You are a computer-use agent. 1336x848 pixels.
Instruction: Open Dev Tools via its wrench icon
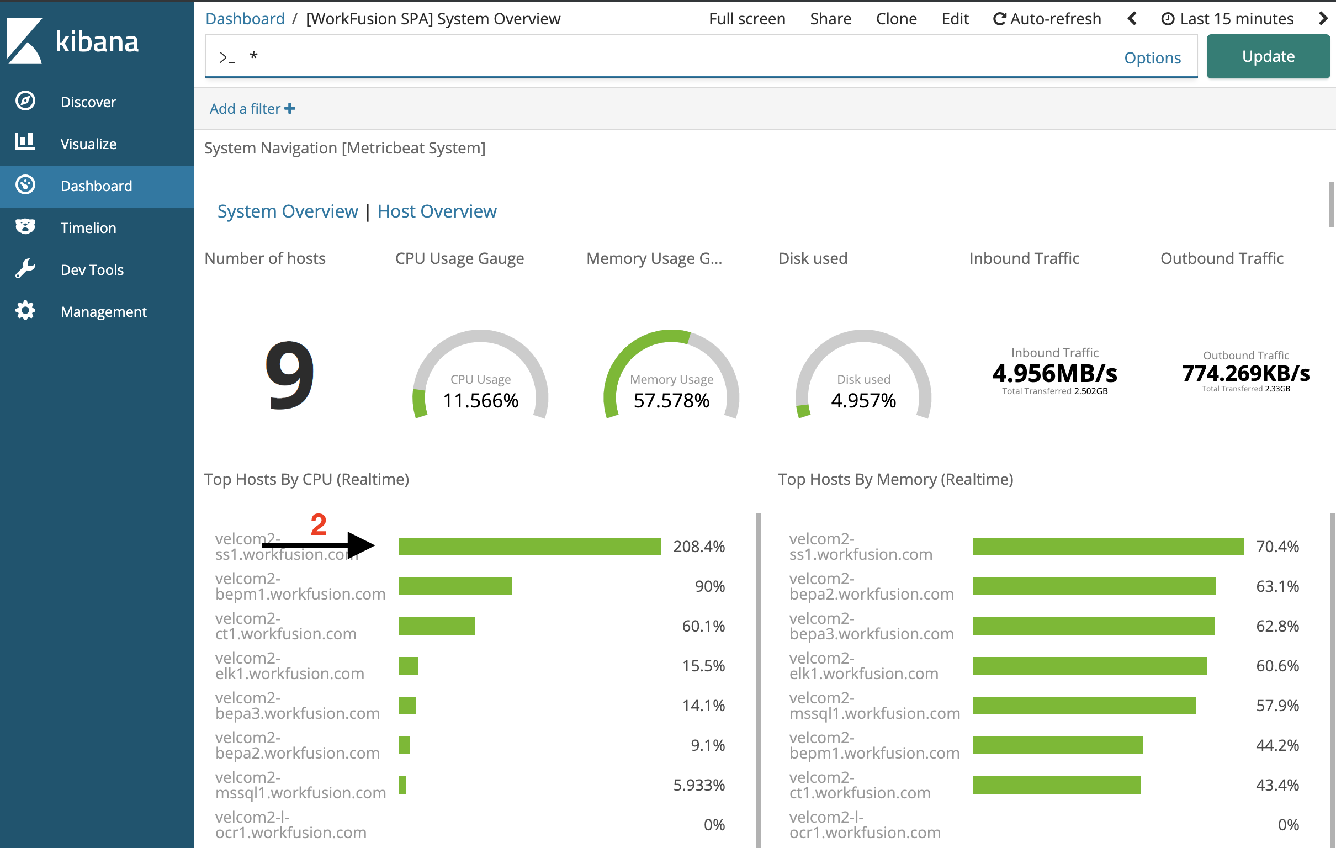(25, 269)
